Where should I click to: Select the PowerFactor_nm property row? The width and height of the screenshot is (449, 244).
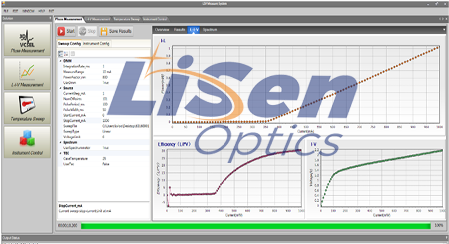(104, 77)
